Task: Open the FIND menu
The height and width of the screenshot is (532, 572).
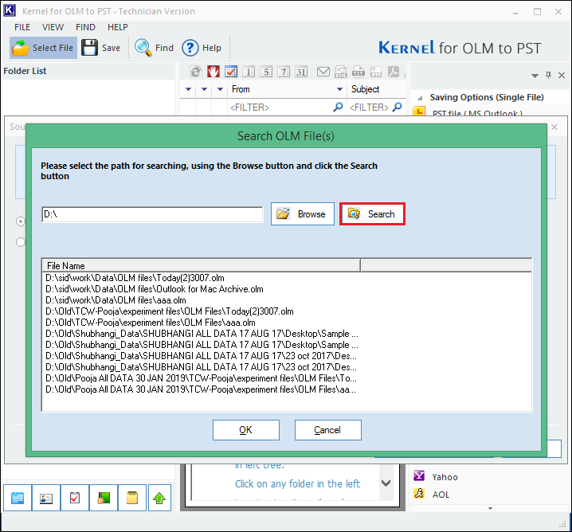Action: pyautogui.click(x=85, y=27)
